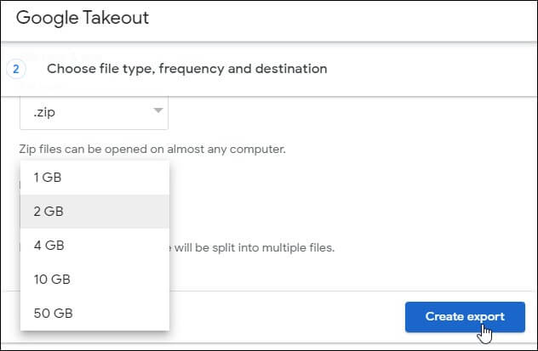Click 'Choose file type, frequency and destination' heading
Screen dimensions: 538x351
(x=187, y=69)
